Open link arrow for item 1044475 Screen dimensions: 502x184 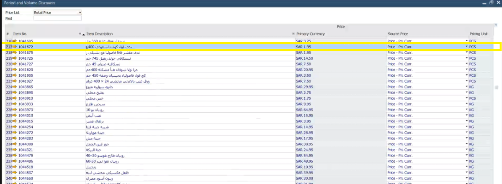(14, 156)
